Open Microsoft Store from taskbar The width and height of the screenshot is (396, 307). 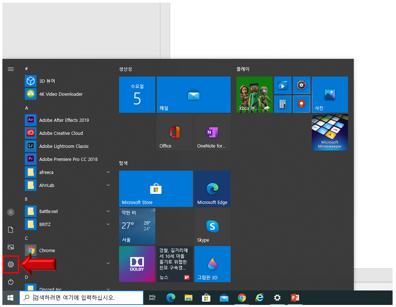(x=206, y=298)
